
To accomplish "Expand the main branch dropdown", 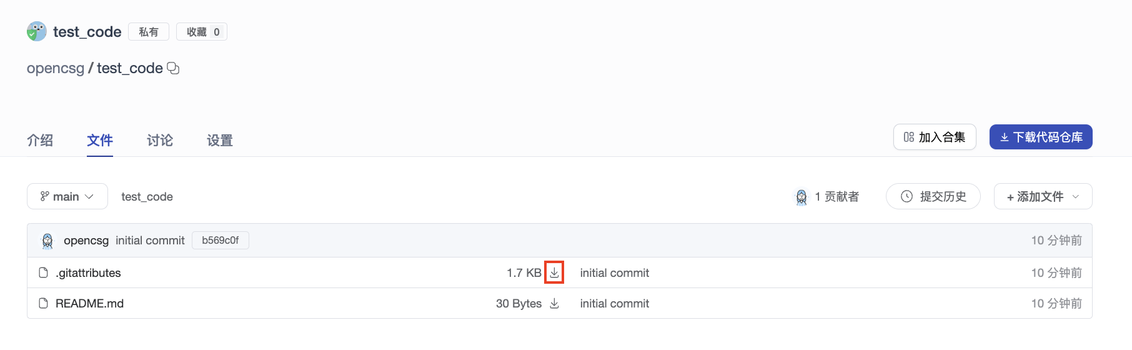I will point(67,196).
